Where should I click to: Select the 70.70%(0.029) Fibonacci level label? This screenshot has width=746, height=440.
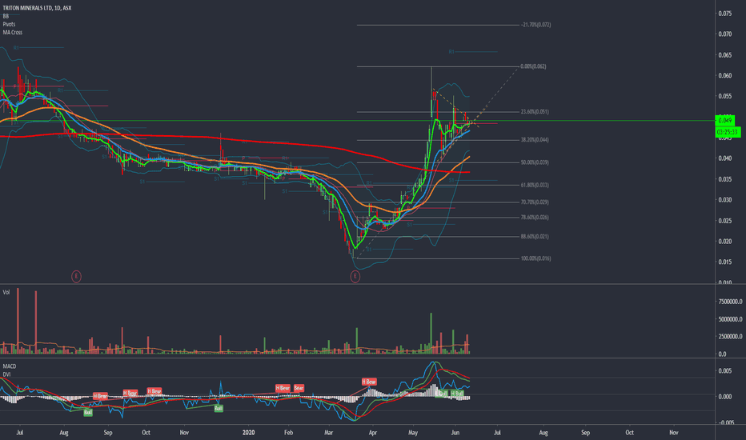[535, 202]
